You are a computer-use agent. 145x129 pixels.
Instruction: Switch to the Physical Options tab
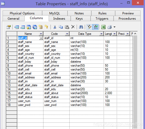[22, 13]
